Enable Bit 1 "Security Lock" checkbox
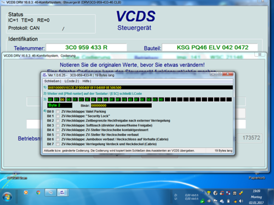 (x=58, y=116)
